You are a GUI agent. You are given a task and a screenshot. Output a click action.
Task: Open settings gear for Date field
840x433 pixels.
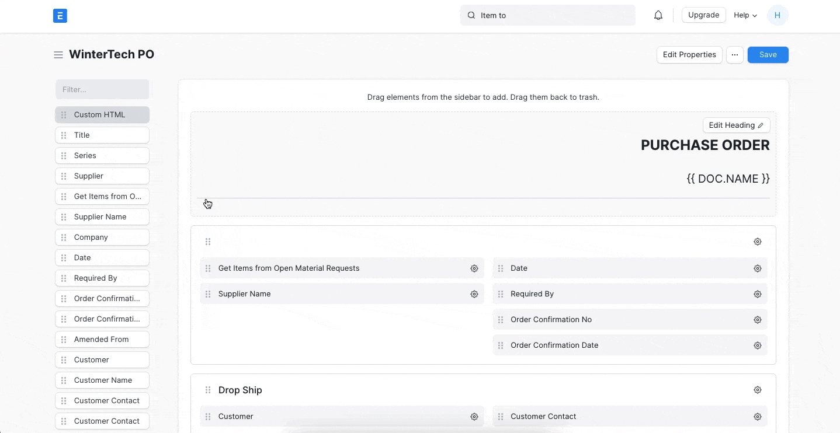coord(757,268)
